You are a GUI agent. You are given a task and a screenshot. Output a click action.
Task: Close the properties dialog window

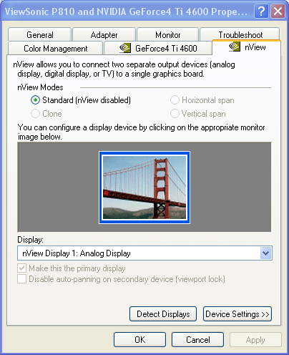pos(278,11)
